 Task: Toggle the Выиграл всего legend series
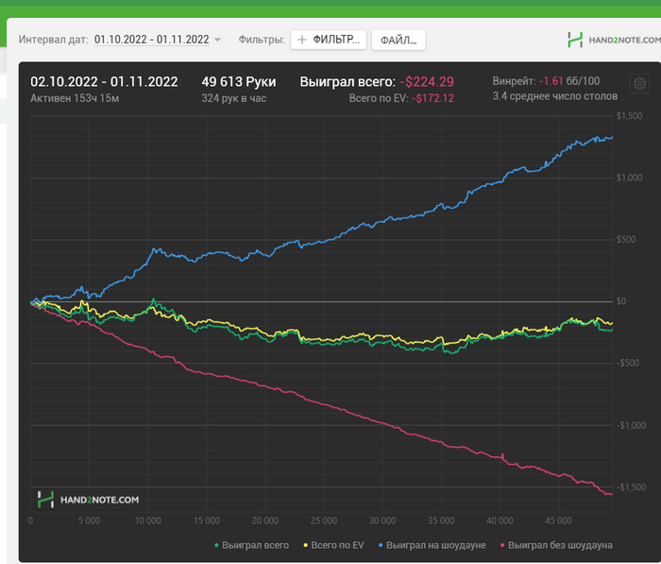click(x=252, y=545)
